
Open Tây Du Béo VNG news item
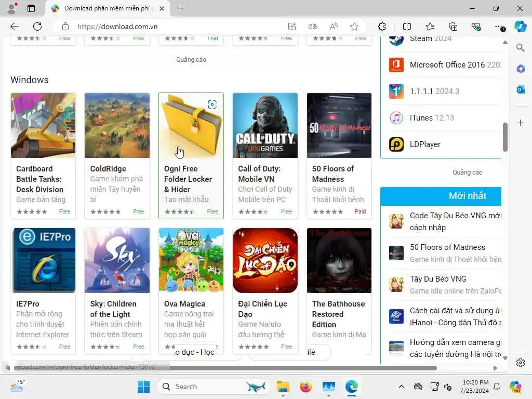[x=445, y=285]
